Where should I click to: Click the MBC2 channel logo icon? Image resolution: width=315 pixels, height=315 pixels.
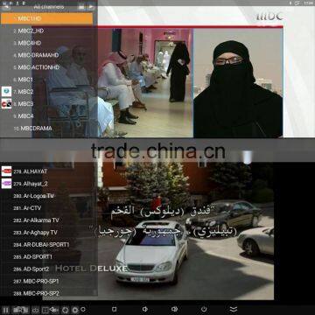pyautogui.click(x=6, y=92)
